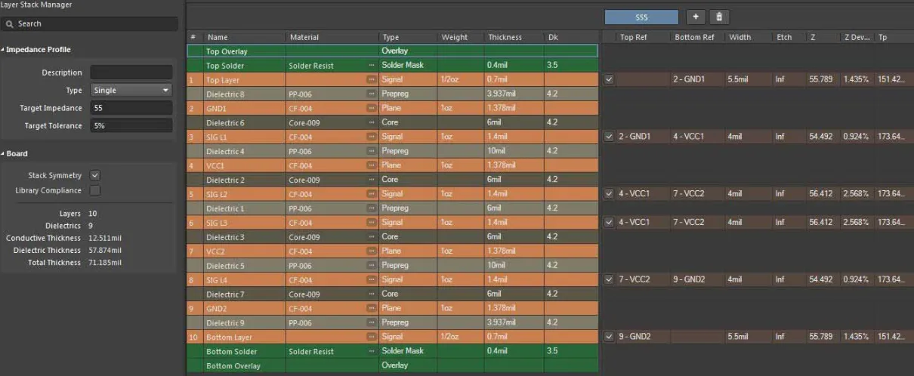The width and height of the screenshot is (914, 376).
Task: Enable the Library Compliance checkbox
Action: [x=94, y=190]
